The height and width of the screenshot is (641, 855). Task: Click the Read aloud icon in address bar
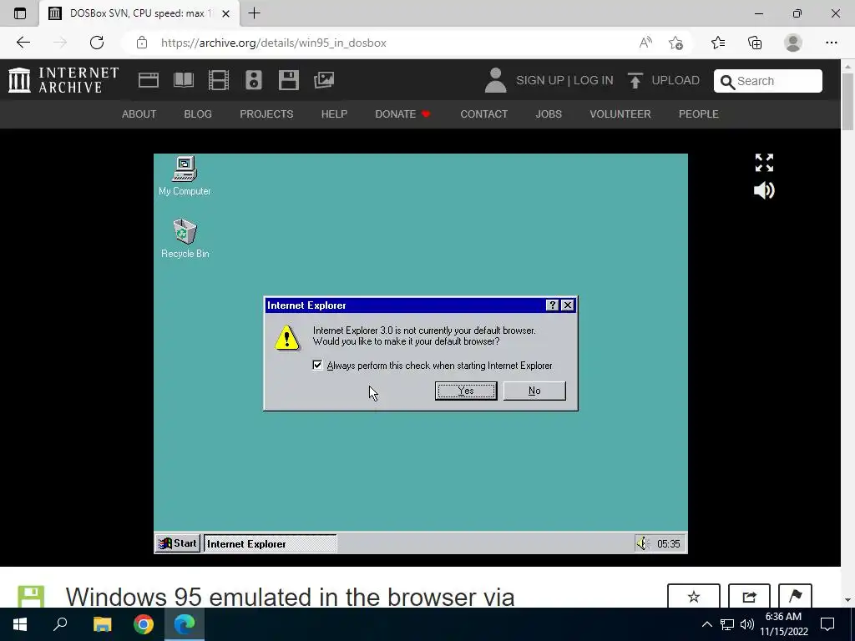[645, 43]
